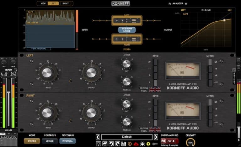Collapse the Analyzer section

pos(178,3)
